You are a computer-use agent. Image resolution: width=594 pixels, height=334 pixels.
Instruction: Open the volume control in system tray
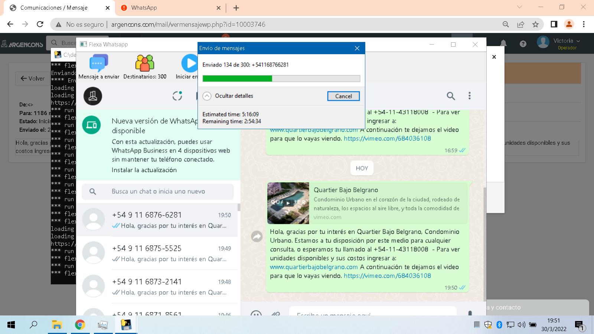point(522,325)
